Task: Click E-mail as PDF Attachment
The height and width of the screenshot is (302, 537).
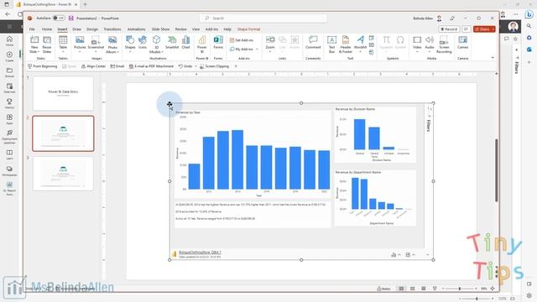Action: point(151,66)
